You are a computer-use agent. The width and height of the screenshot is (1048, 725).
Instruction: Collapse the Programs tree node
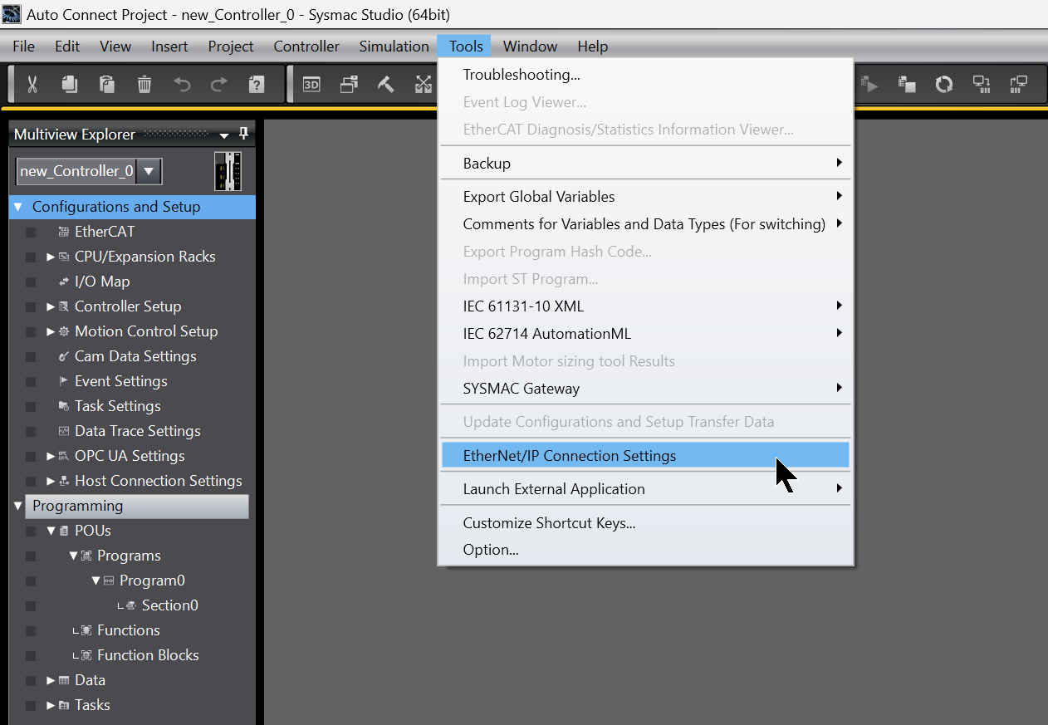click(x=73, y=556)
